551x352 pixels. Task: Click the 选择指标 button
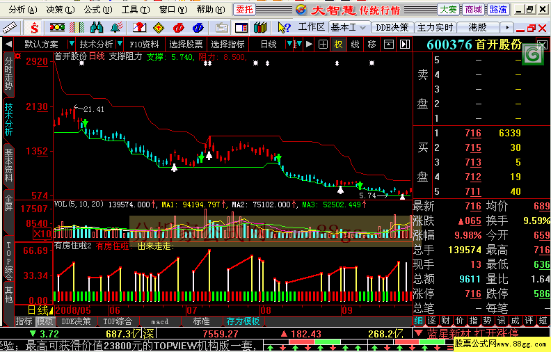(x=227, y=45)
